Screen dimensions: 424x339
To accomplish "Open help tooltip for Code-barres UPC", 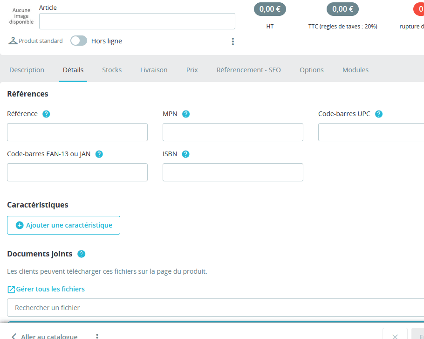I will pyautogui.click(x=379, y=114).
